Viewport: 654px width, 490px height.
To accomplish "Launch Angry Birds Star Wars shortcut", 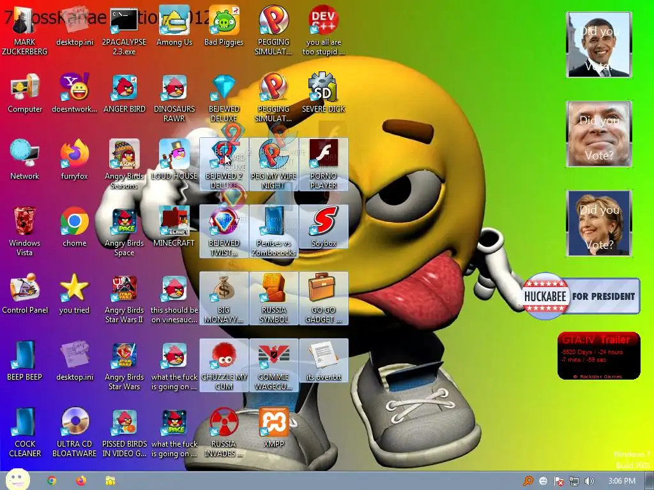I will 124,366.
